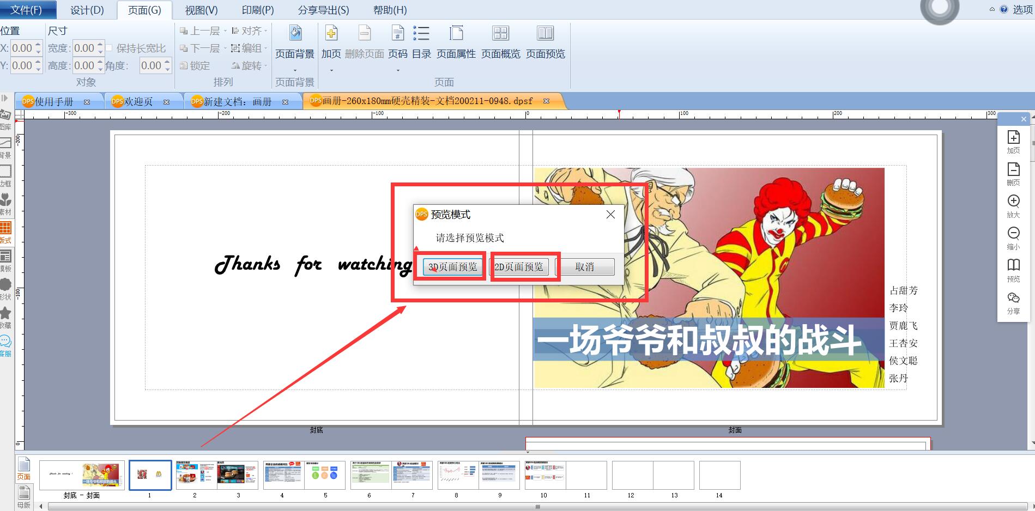Click 下一层 send backward button
Image resolution: width=1035 pixels, height=511 pixels.
pyautogui.click(x=199, y=48)
